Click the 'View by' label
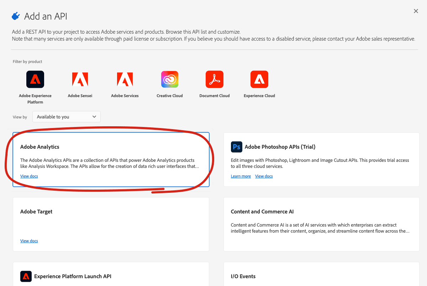 pyautogui.click(x=20, y=117)
